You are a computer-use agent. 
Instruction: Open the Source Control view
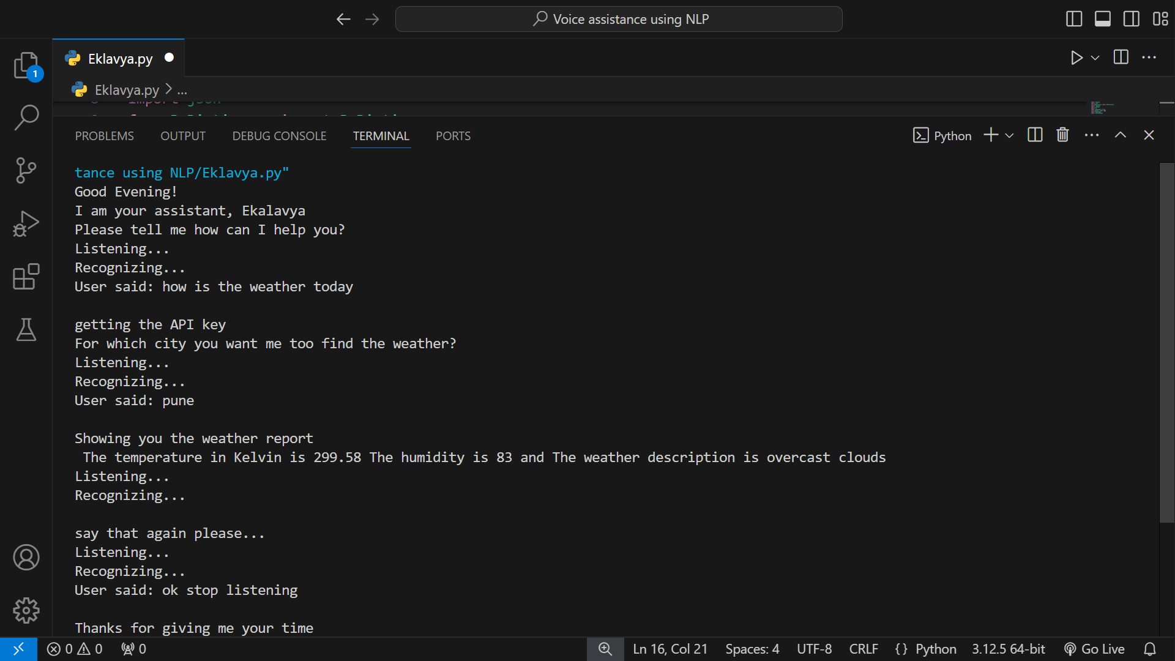click(26, 170)
